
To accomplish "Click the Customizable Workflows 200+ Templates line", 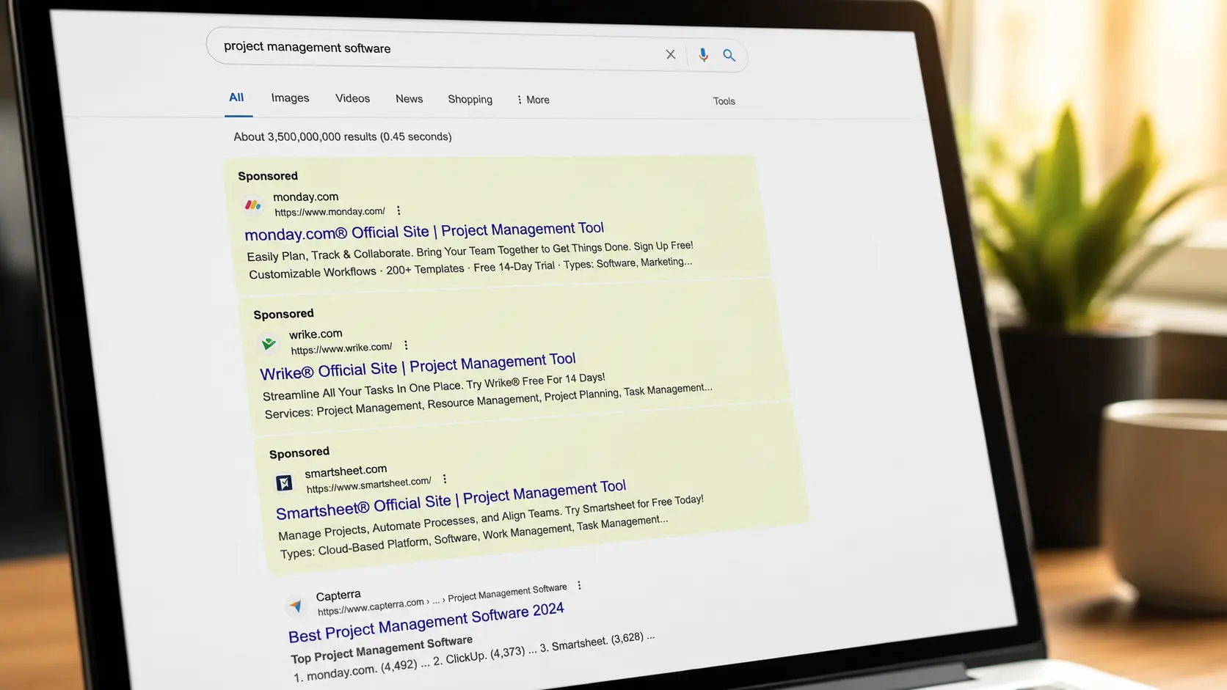I will point(470,268).
